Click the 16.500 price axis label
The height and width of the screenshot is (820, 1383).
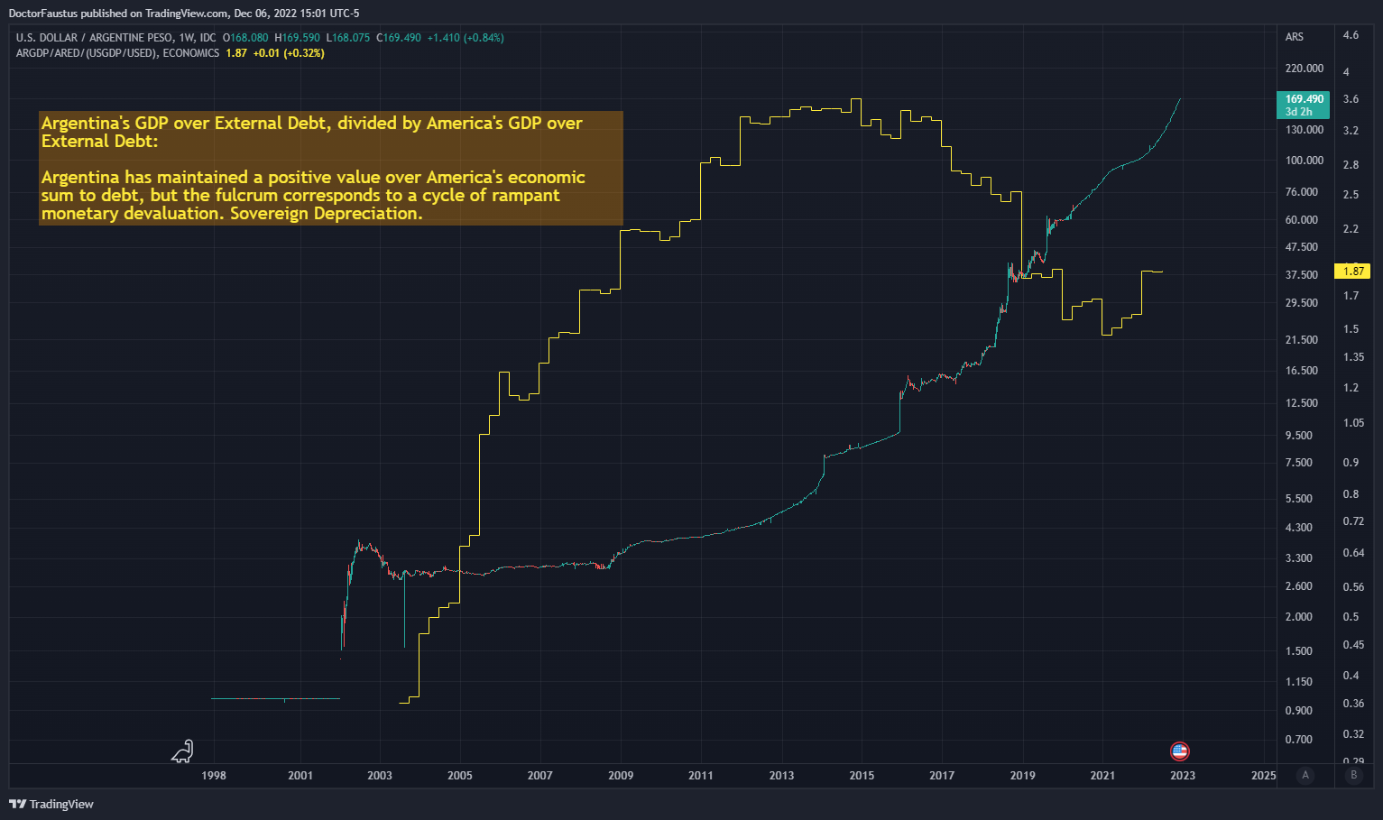click(x=1302, y=371)
